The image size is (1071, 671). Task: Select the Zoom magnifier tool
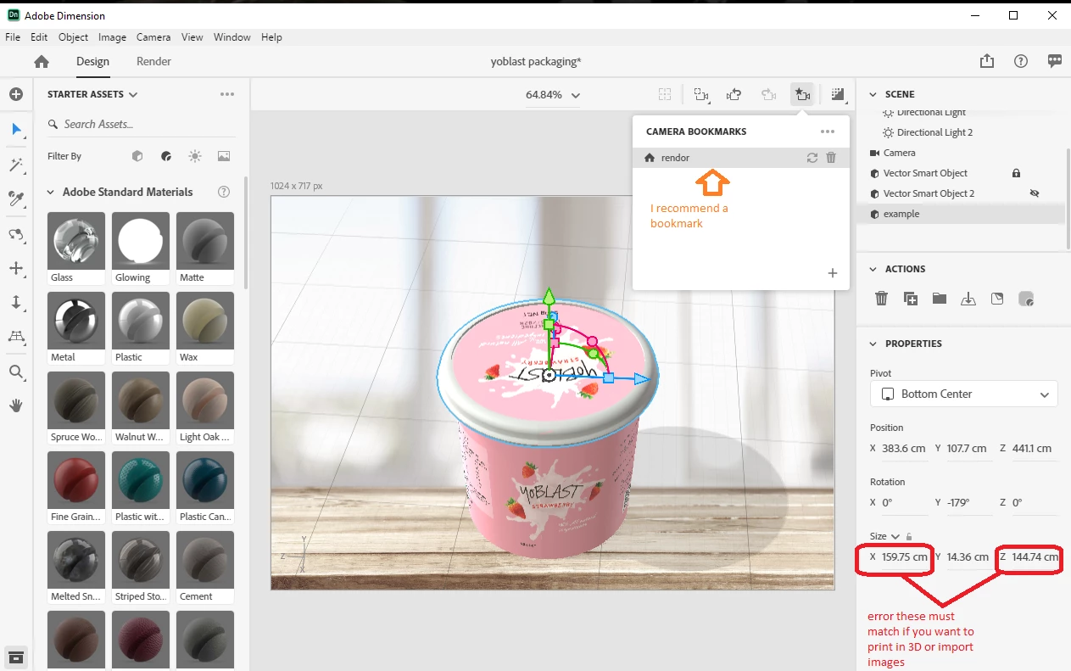coord(16,372)
